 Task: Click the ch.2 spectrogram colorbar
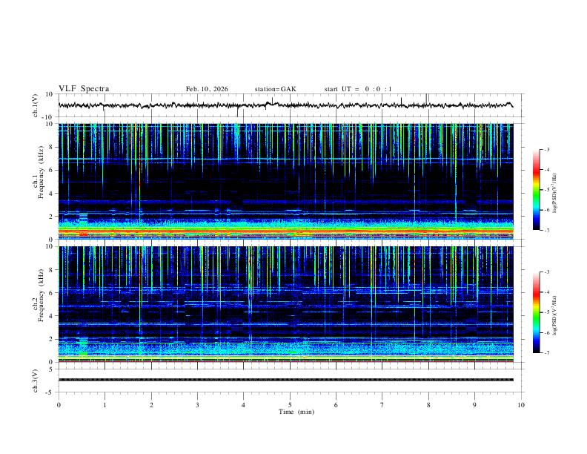tap(537, 312)
